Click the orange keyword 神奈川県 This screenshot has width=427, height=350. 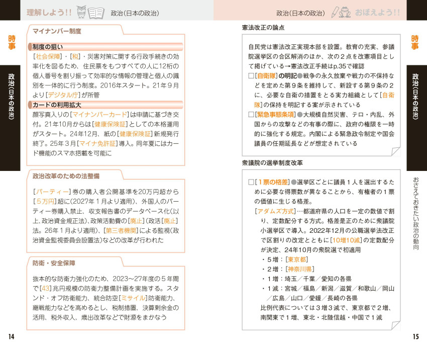[x=299, y=270]
